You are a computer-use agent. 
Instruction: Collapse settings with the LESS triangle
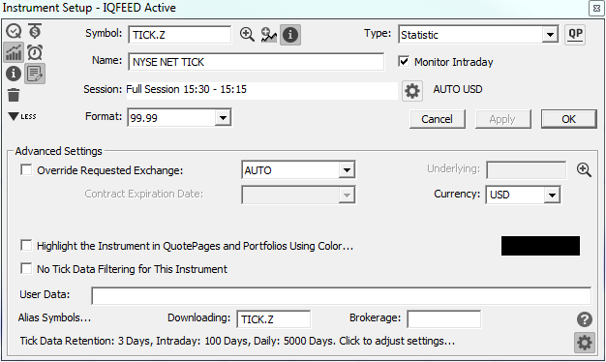(x=22, y=116)
